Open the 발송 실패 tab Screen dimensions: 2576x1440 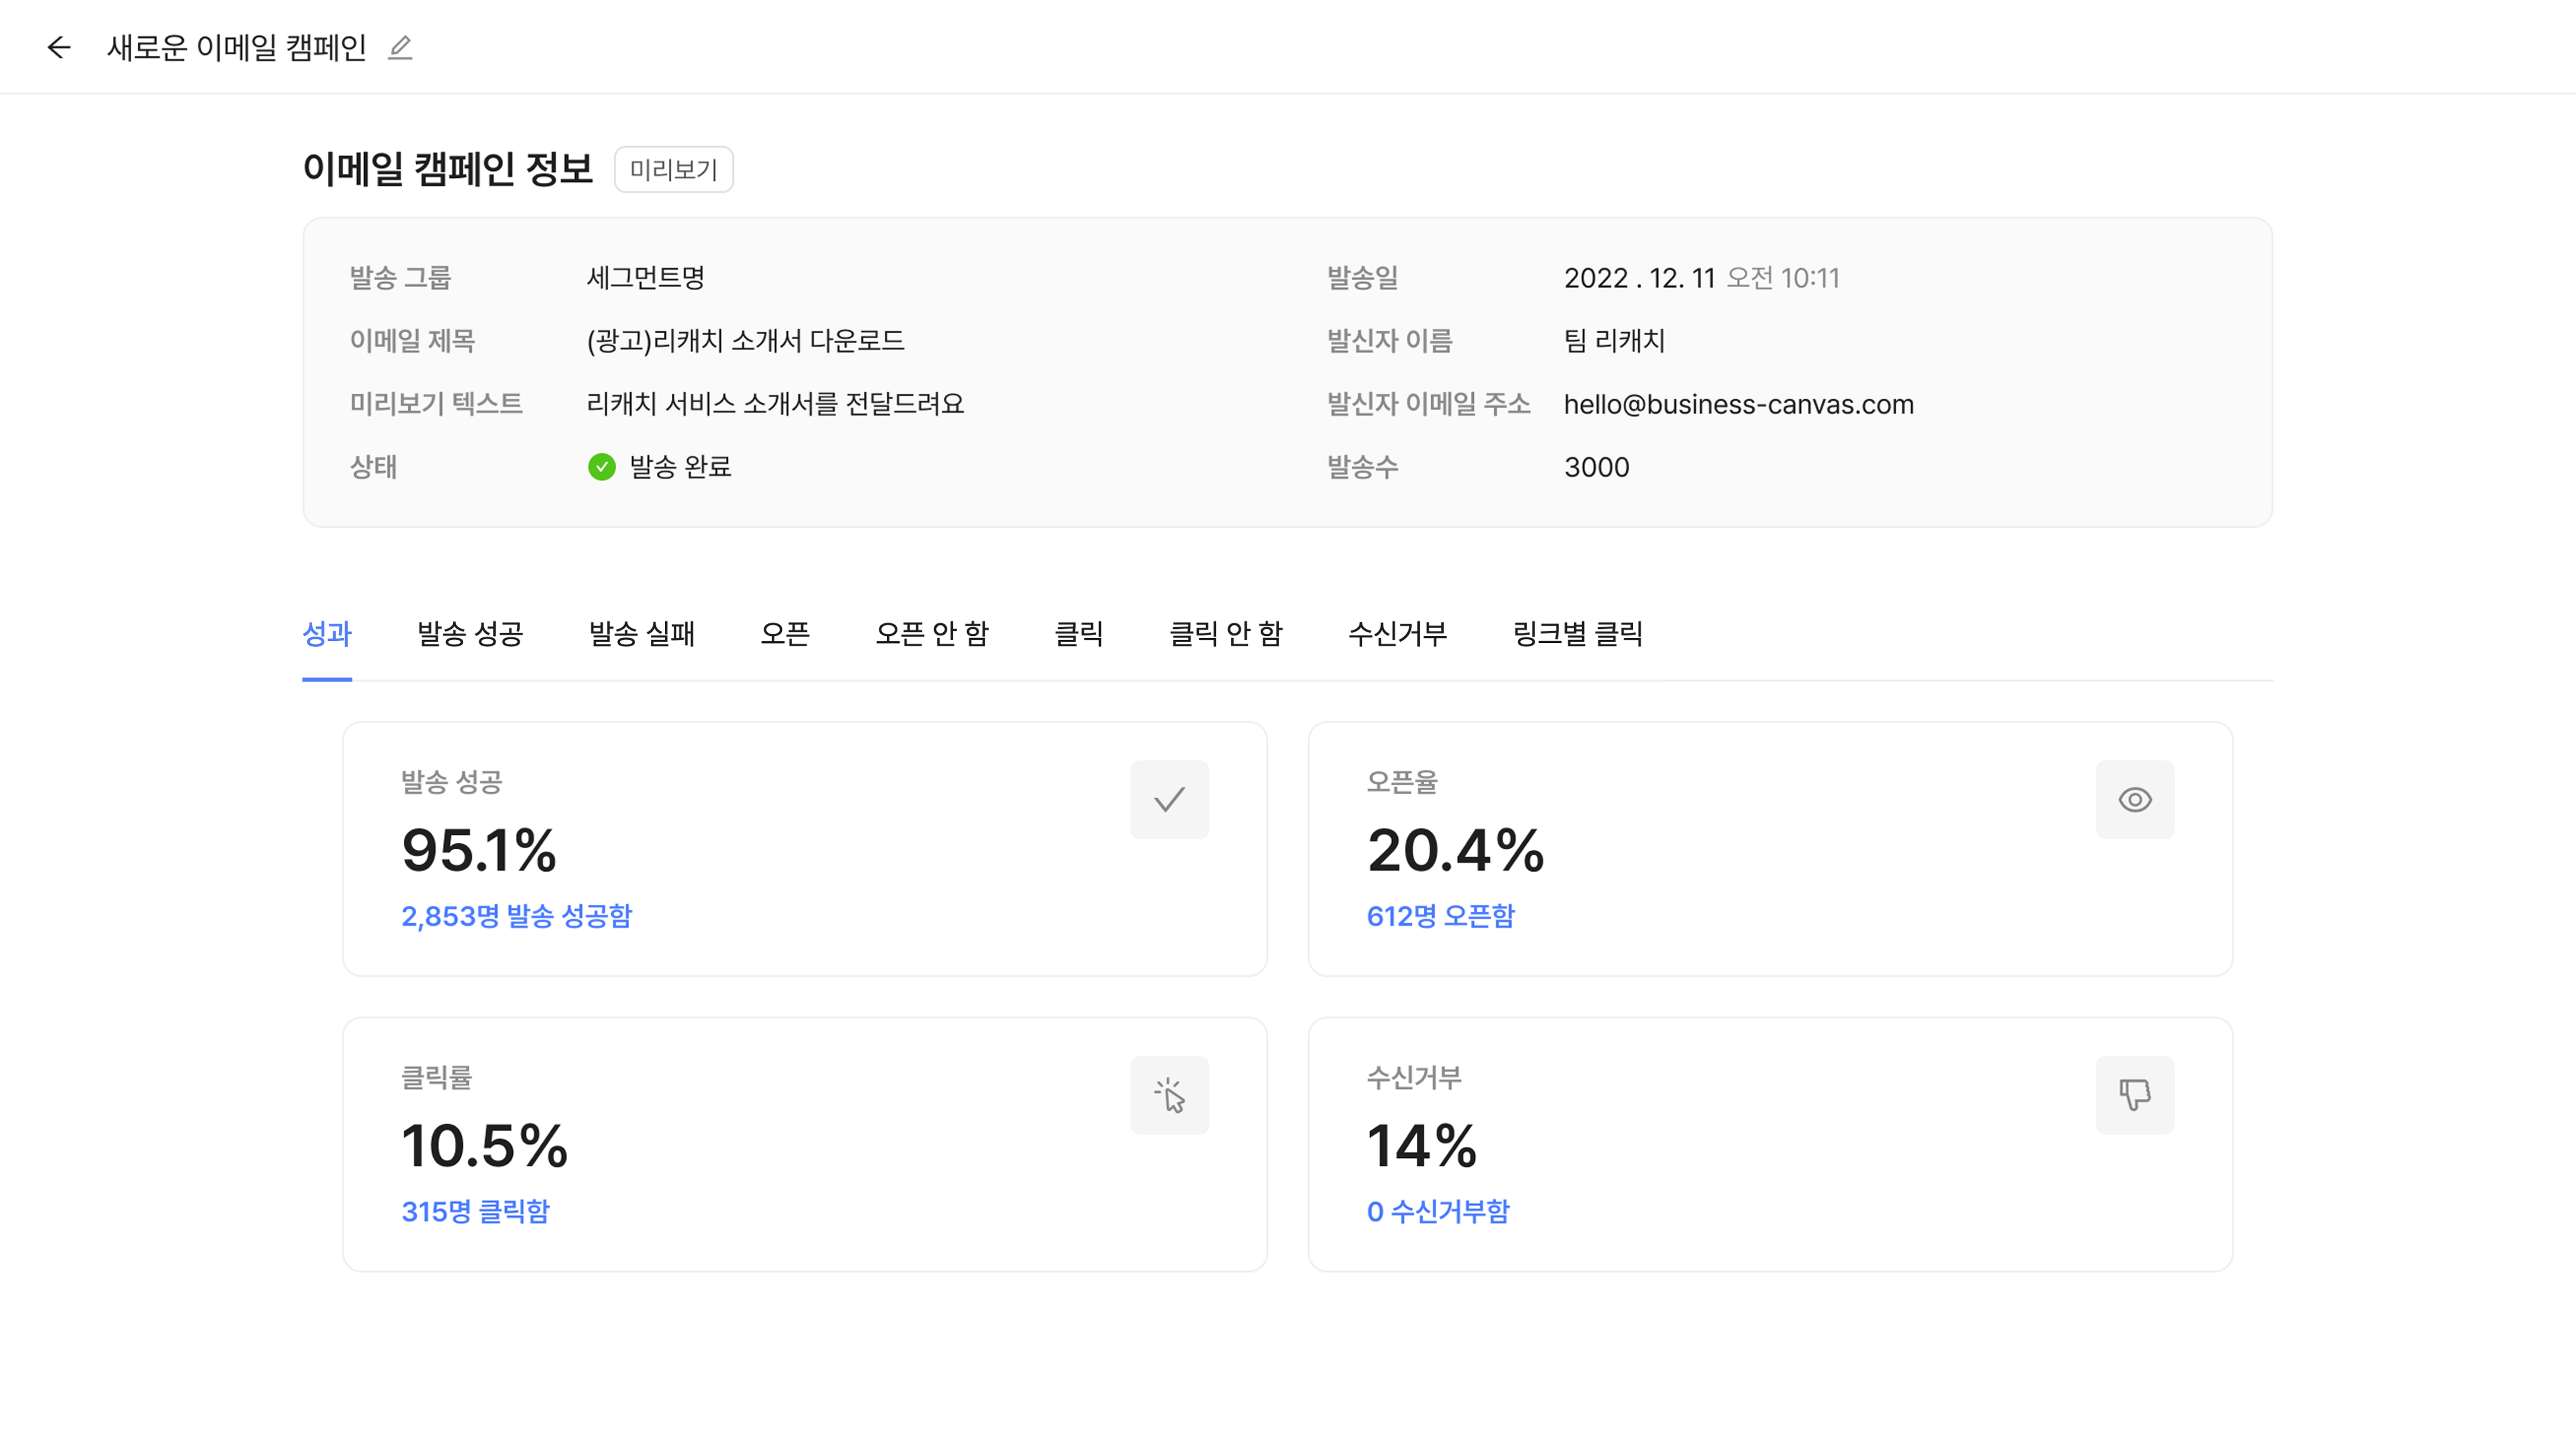642,633
